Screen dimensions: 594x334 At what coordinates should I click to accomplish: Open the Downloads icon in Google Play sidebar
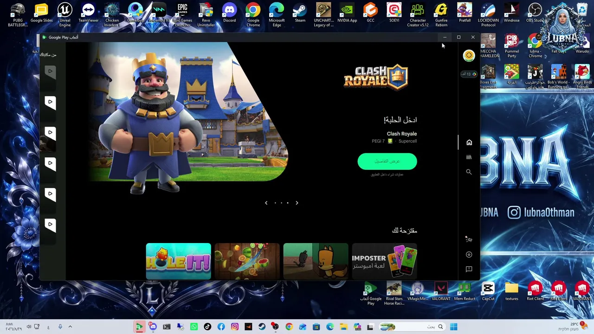469,254
